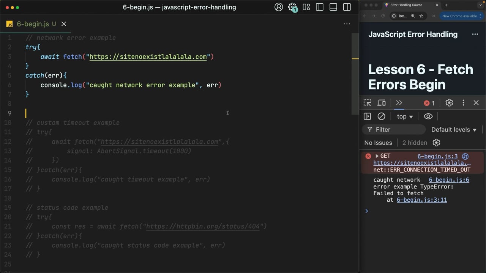Click the custom timeout example comment
Viewport: 486px width, 273px height.
(73, 123)
